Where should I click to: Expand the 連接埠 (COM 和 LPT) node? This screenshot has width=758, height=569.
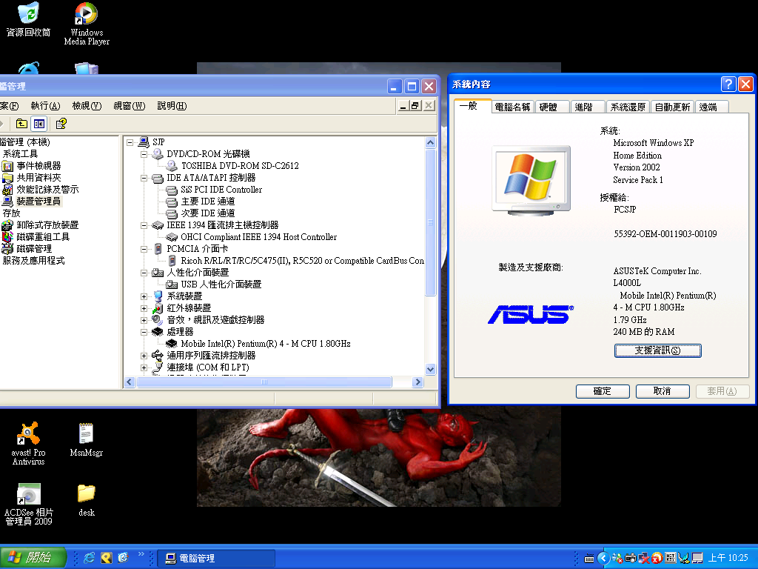pos(144,367)
